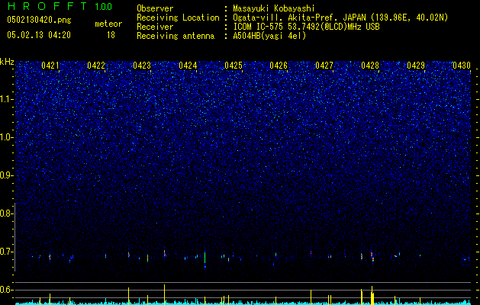Screen dimensions: 480x305
Task: Click the HROFFT 1.0.0 title text
Action: [x=60, y=6]
